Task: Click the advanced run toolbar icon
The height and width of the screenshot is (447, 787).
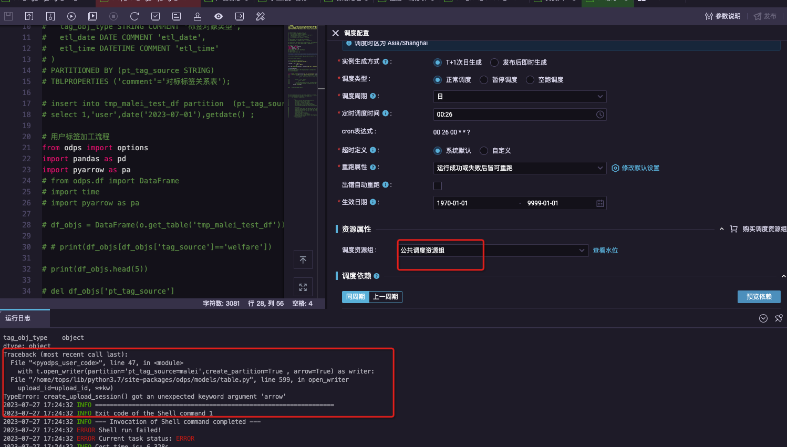Action: 92,16
